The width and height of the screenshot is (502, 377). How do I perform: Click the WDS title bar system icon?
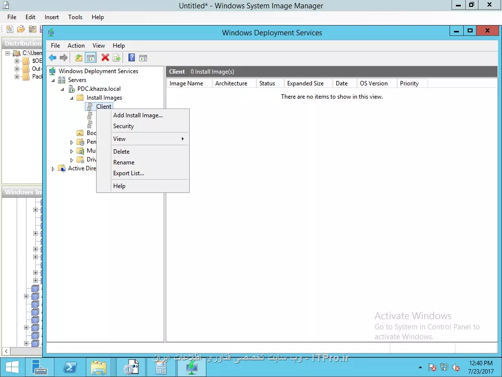pyautogui.click(x=51, y=32)
